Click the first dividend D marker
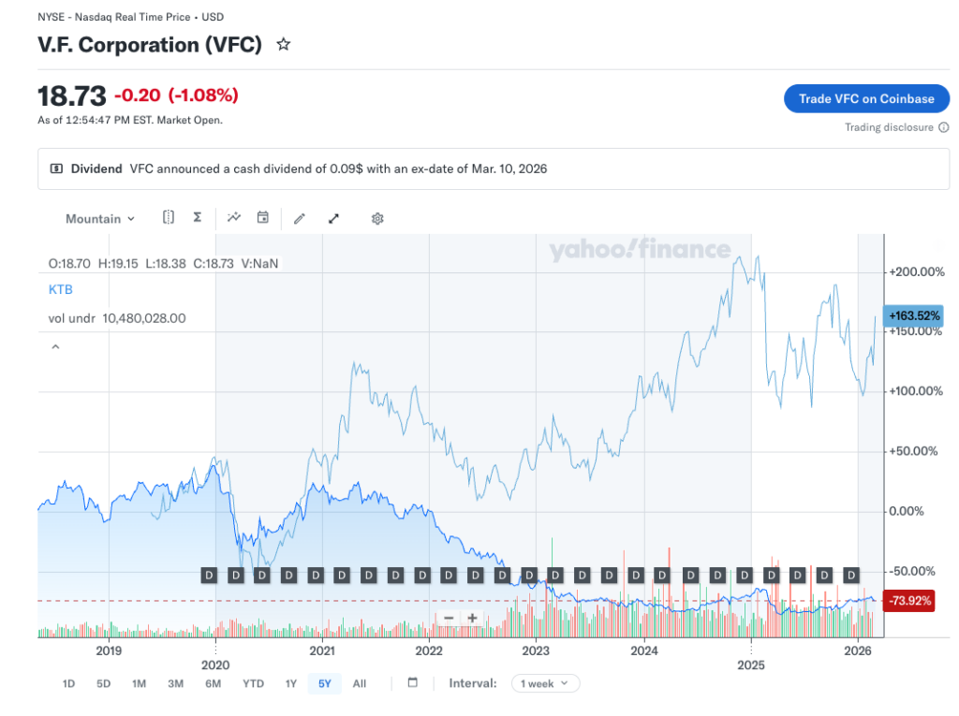The image size is (959, 716). (210, 574)
